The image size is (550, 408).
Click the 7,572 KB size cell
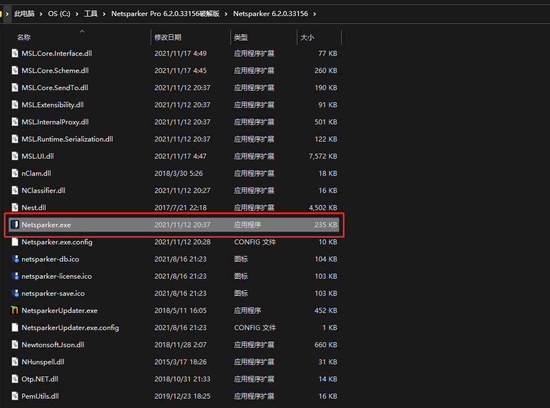tap(323, 156)
